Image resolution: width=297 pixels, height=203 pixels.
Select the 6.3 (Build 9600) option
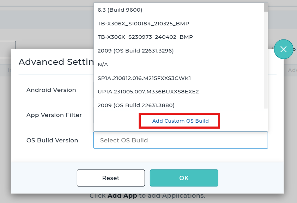point(120,10)
